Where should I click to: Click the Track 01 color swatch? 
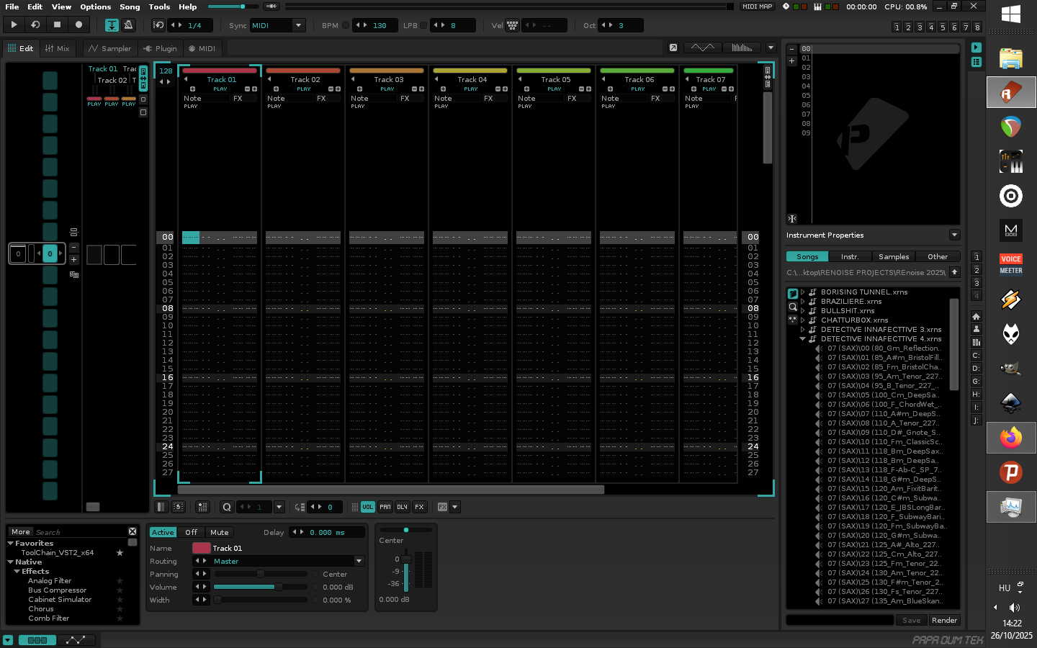point(201,548)
